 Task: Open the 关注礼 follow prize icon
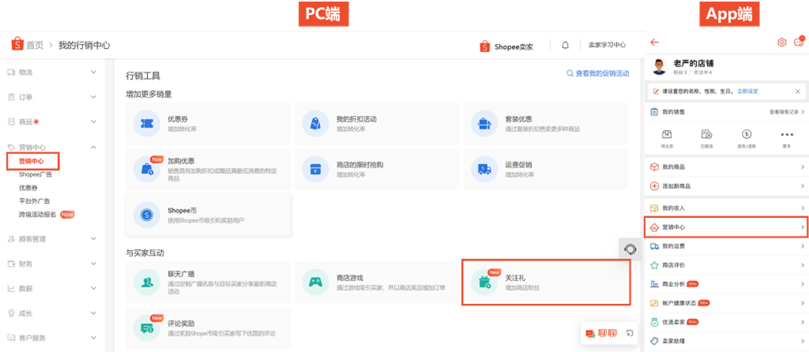(x=481, y=282)
